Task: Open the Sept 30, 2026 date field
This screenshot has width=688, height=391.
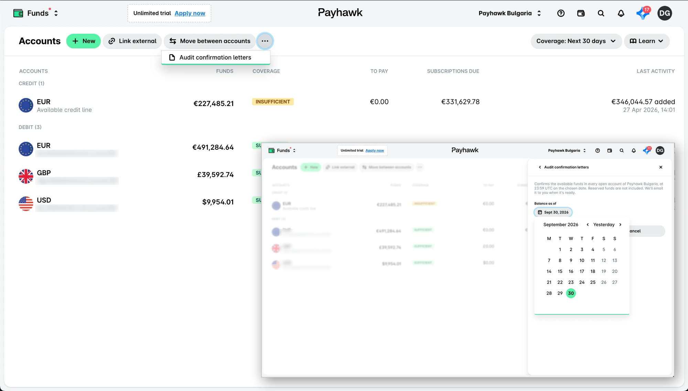Action: click(x=553, y=212)
